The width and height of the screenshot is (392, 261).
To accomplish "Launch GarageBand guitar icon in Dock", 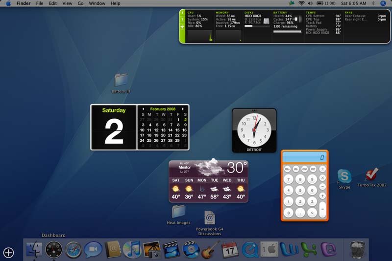I will tap(211, 249).
